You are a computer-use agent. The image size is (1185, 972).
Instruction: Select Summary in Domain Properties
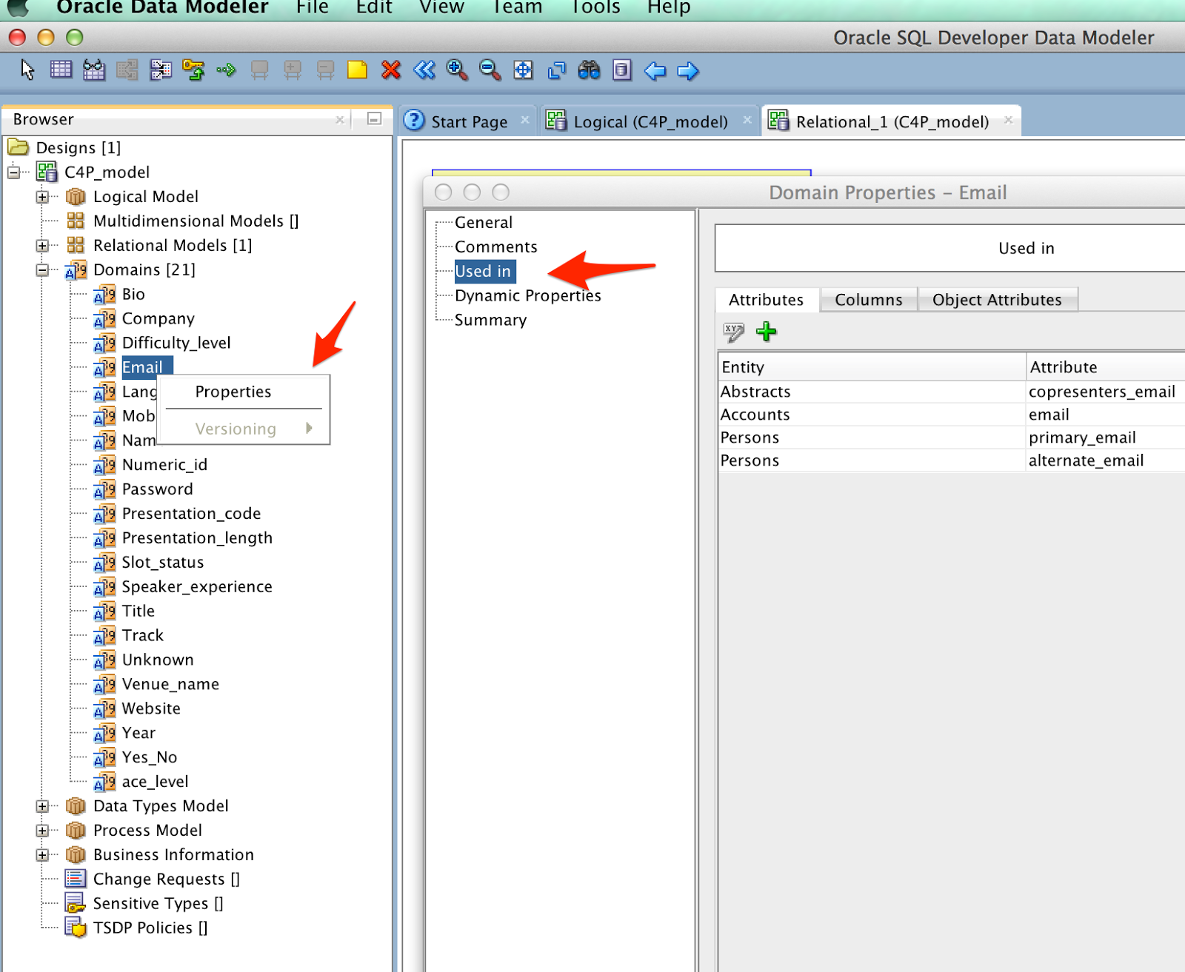point(491,321)
